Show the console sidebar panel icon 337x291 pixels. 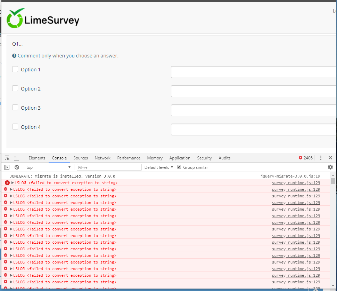[7, 167]
